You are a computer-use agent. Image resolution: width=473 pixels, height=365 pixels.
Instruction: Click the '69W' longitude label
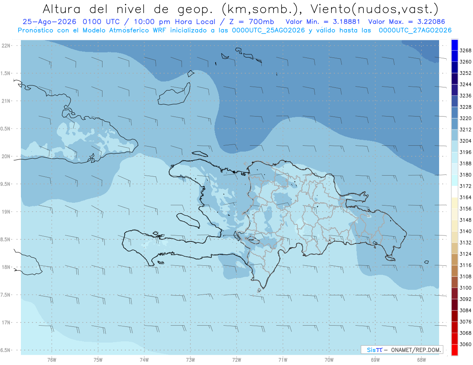(x=375, y=360)
